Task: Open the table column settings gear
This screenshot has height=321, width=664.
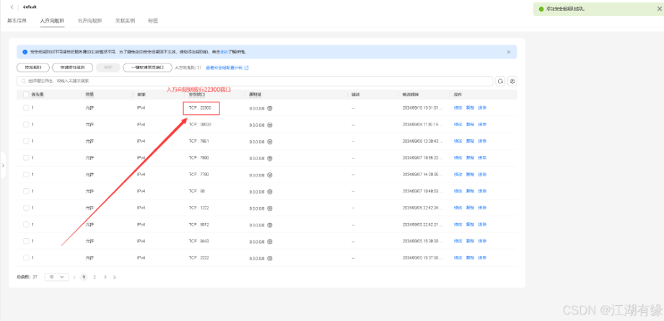Action: [x=512, y=81]
